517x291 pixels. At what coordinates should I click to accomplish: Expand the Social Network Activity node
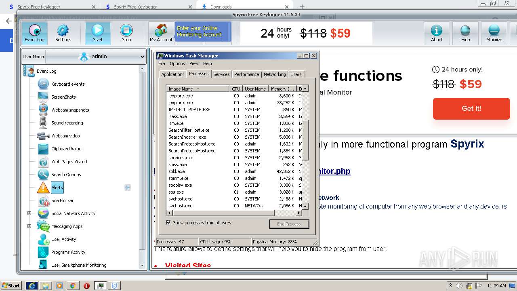(x=29, y=213)
